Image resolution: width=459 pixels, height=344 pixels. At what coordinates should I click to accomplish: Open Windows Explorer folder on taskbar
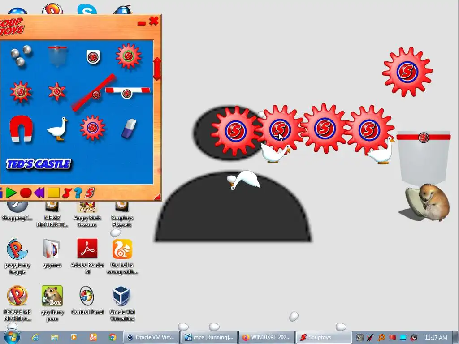54,337
